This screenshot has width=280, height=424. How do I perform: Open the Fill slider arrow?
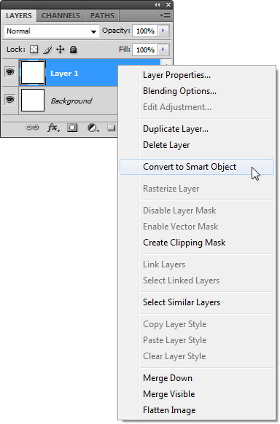pos(163,50)
